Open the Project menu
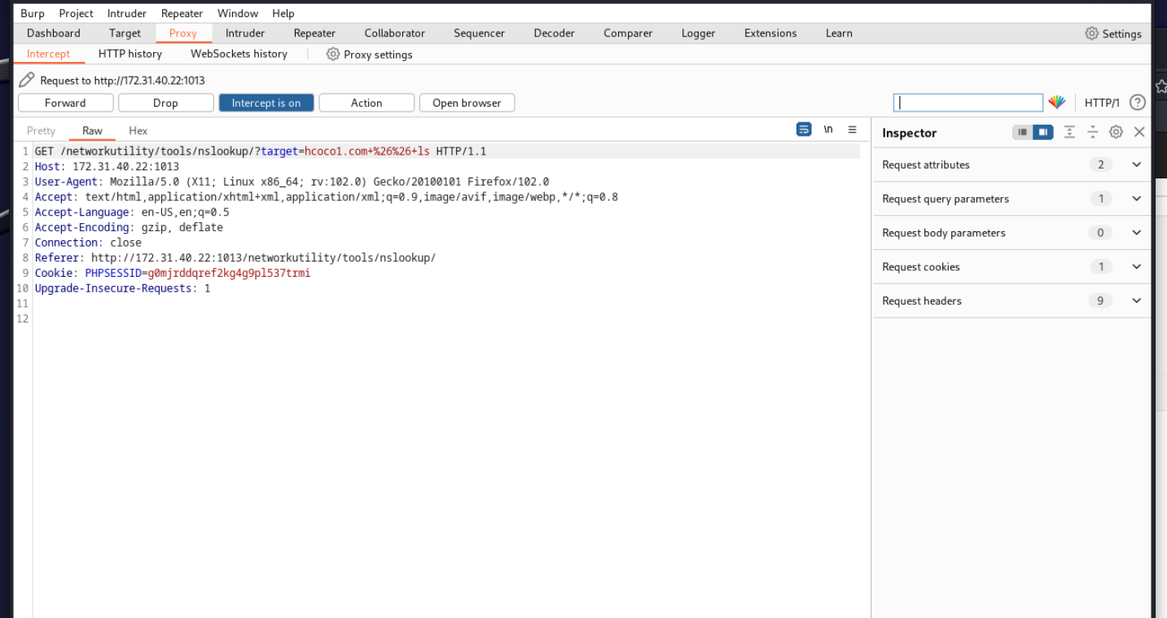The image size is (1167, 618). point(76,13)
